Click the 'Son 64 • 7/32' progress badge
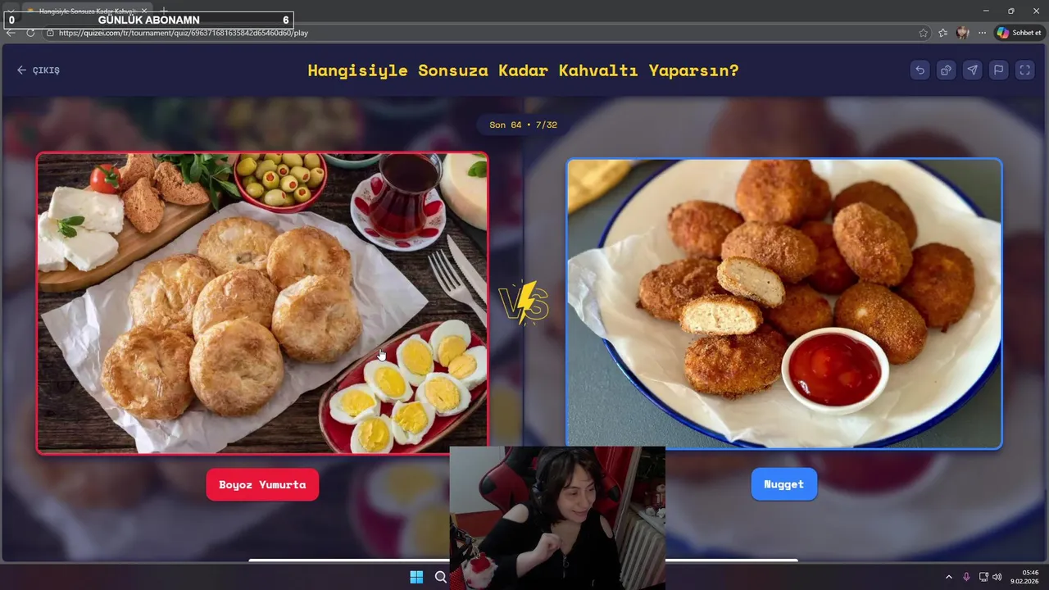 pyautogui.click(x=523, y=125)
